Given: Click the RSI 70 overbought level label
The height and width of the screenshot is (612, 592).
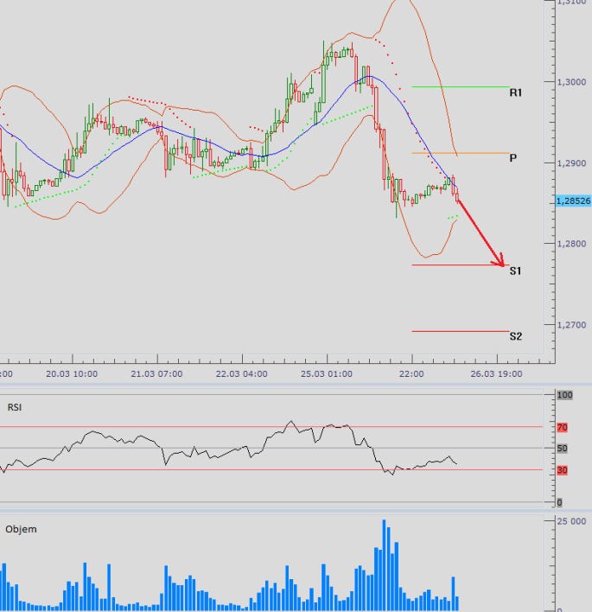Looking at the screenshot, I should click(562, 427).
